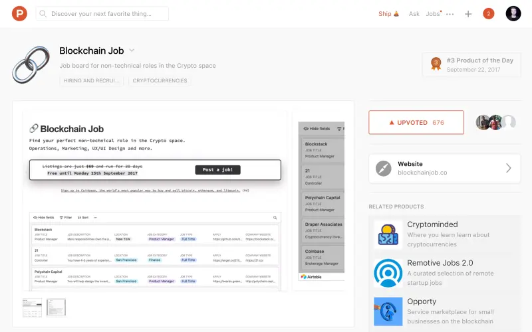The image size is (532, 332).
Task: Open the three-dot more menu
Action: pos(450,14)
